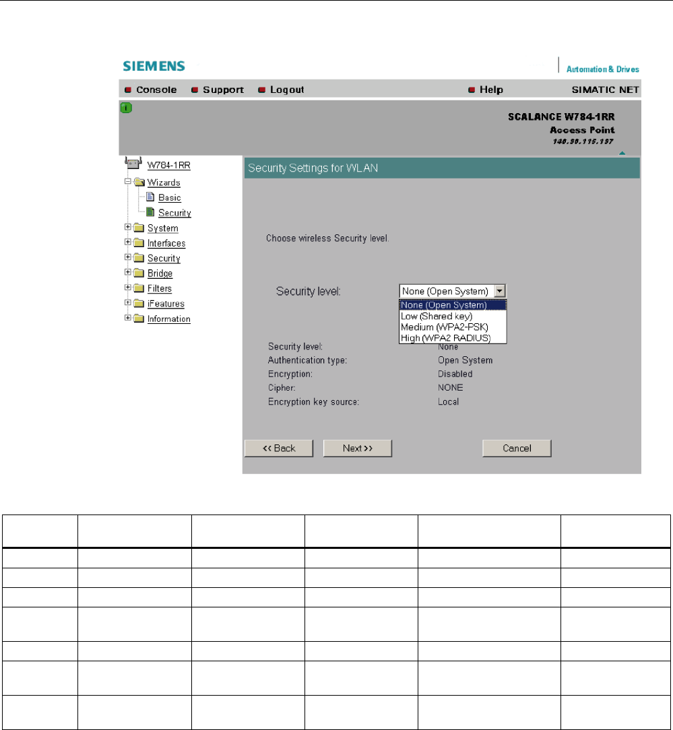
Task: Expand the iFeatures tree node
Action: pos(127,302)
